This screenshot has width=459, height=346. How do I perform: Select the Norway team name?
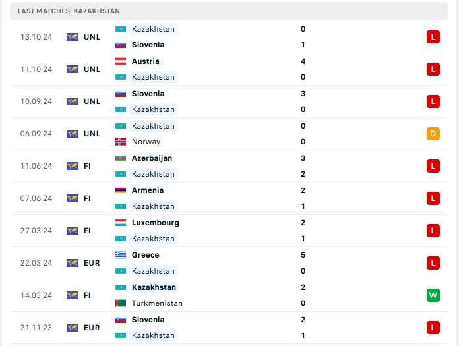(x=146, y=142)
